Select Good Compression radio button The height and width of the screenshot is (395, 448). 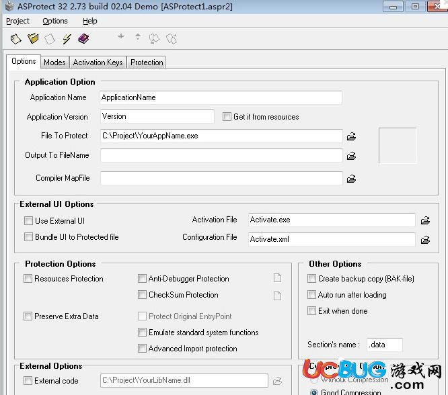314,392
